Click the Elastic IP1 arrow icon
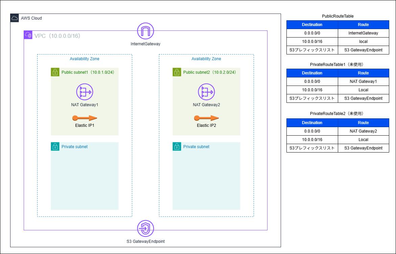 (x=85, y=118)
